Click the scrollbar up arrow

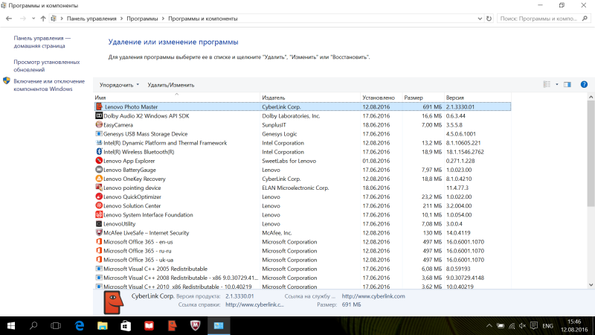(591, 98)
